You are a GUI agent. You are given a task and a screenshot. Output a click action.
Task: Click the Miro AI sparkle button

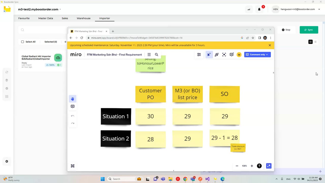269,166
